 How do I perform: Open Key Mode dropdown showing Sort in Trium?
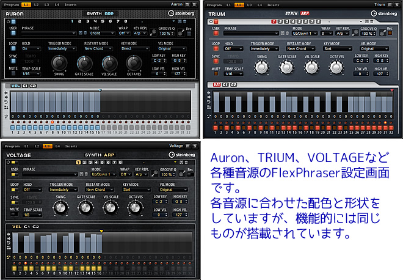338,49
